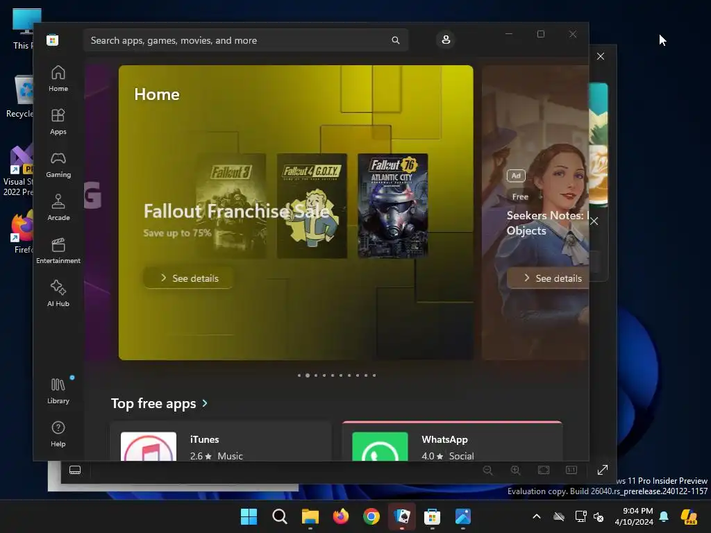Select the last carousel page dot
Viewport: 711px width, 533px height.
coord(374,375)
